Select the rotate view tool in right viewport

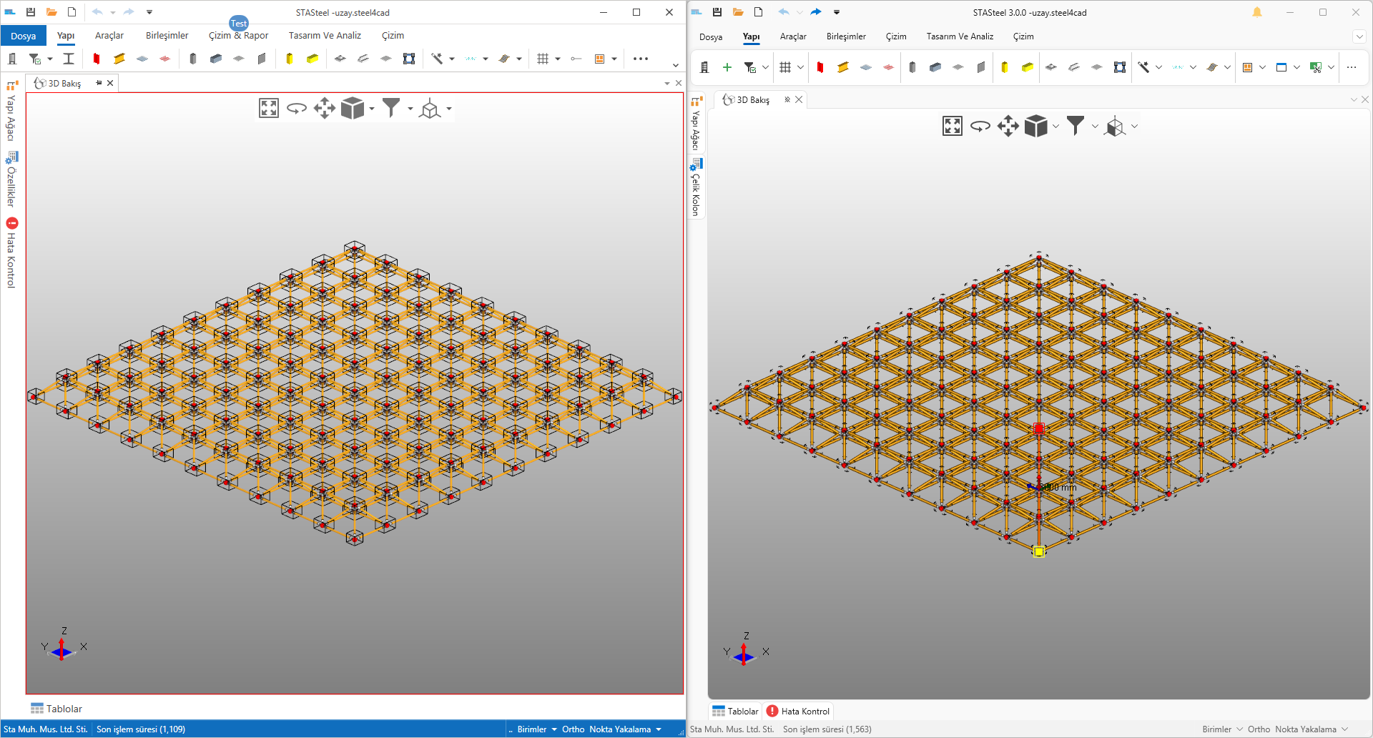coord(980,127)
